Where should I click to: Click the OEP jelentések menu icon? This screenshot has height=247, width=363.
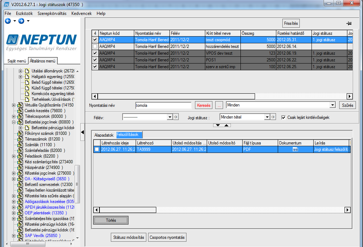click(20, 213)
